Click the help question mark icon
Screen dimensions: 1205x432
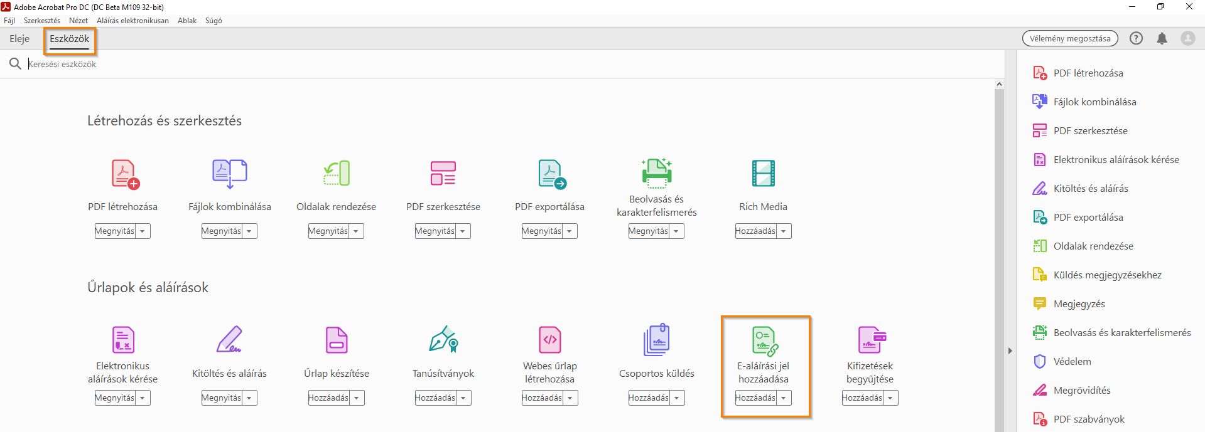(x=1136, y=38)
